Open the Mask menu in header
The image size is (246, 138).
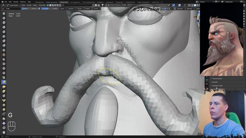pyautogui.click(x=35, y=5)
